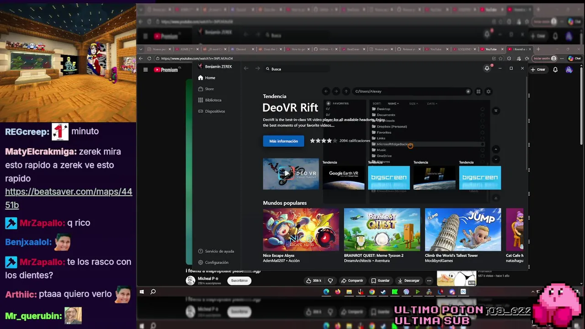The image size is (585, 329).
Task: Open the YouTube hamburger menu
Action: tap(145, 69)
